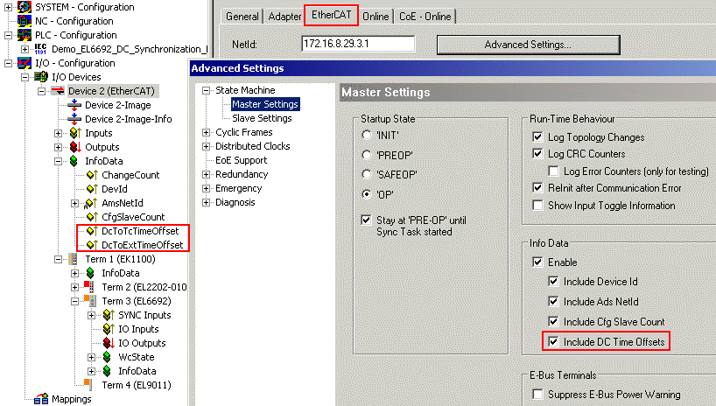Expand the Cyclic Frames tree node
The image size is (716, 406).
point(207,132)
